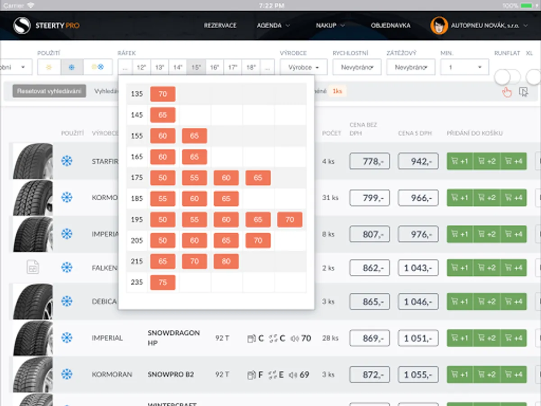Select the 12" rim size tab

coord(141,67)
